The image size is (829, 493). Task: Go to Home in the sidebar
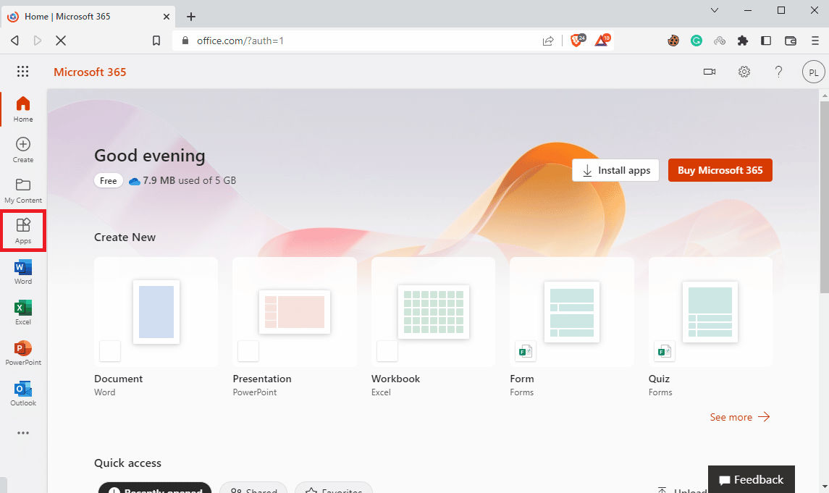click(x=23, y=109)
